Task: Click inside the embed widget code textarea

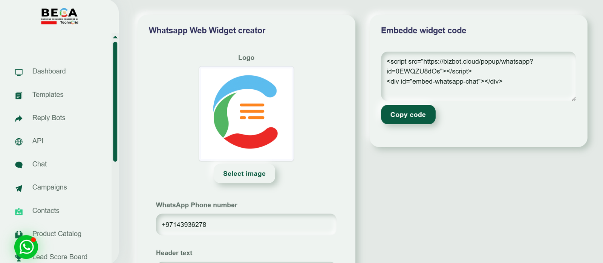Action: [x=478, y=76]
